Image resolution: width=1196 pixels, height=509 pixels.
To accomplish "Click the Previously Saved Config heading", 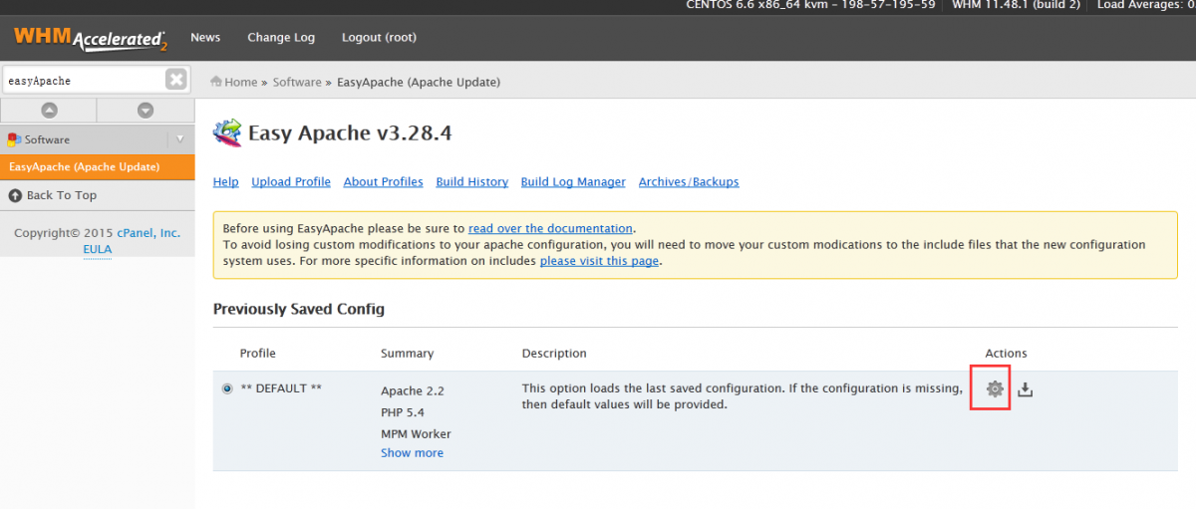I will [x=299, y=309].
